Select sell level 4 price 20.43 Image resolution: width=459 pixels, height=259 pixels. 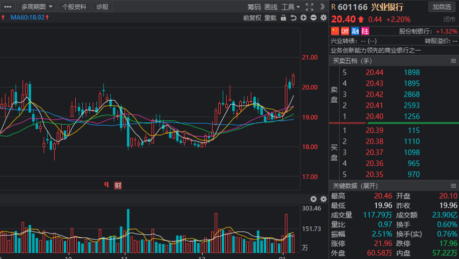coord(374,83)
